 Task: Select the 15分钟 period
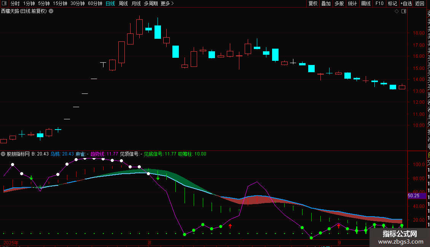60,3
